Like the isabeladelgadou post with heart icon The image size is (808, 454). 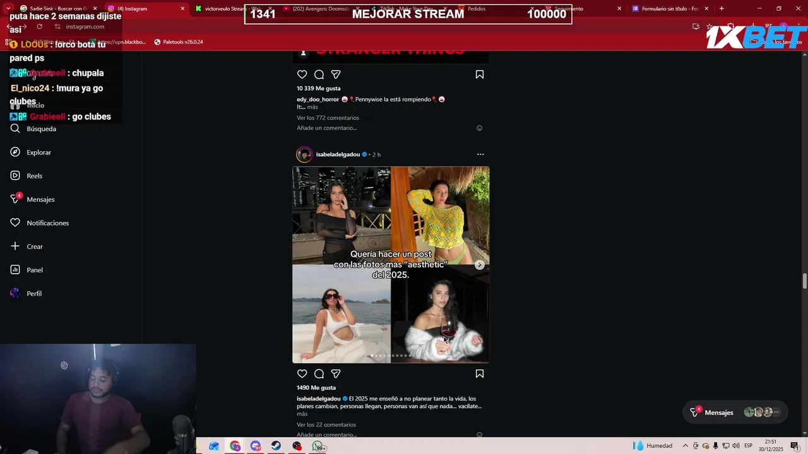(x=302, y=374)
